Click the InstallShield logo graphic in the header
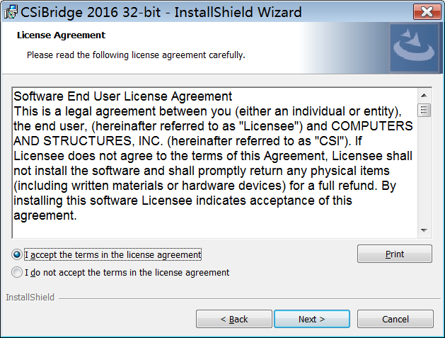 pos(416,47)
